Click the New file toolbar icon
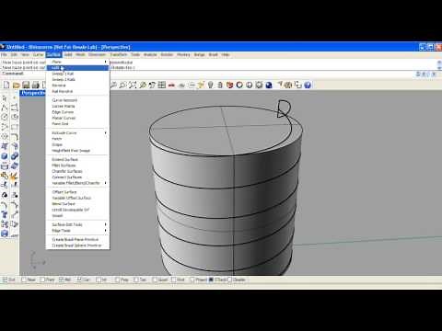The height and width of the screenshot is (331, 442). point(6,85)
